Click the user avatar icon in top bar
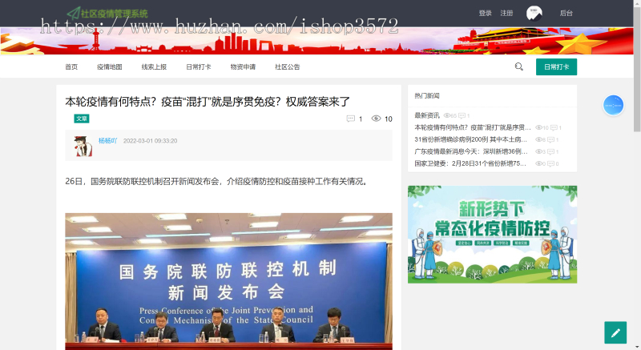Image resolution: width=641 pixels, height=350 pixels. pos(534,13)
